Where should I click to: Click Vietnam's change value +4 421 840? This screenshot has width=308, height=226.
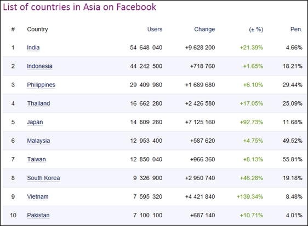[x=200, y=196]
